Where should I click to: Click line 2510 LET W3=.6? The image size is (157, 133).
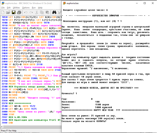[19, 109]
